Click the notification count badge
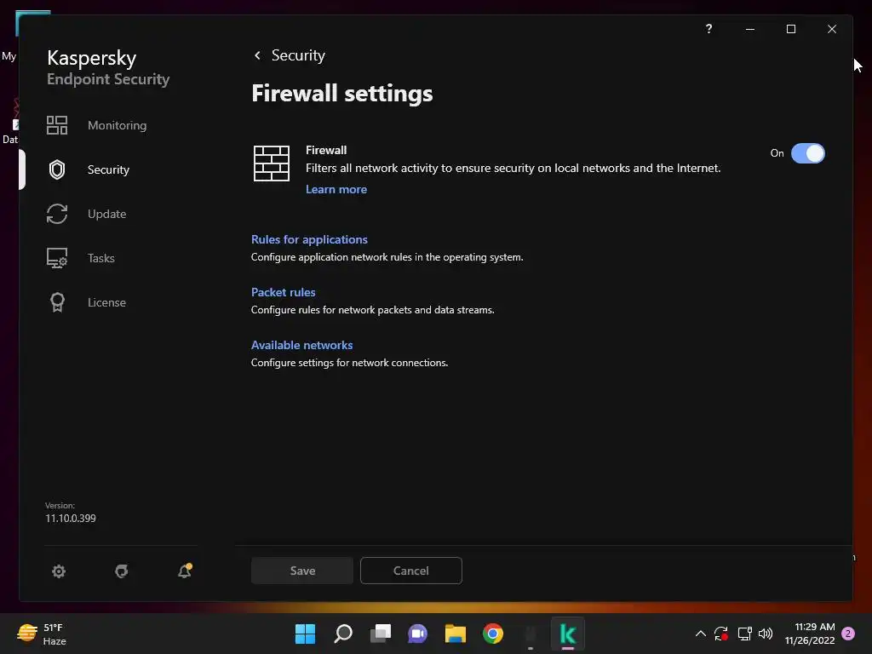 (848, 634)
